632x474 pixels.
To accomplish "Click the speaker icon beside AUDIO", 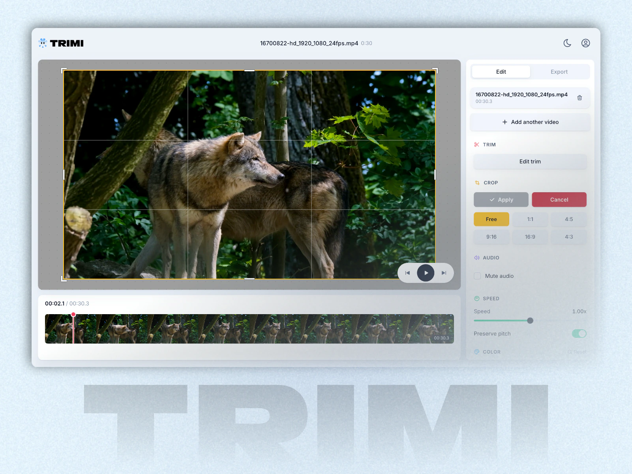I will (476, 258).
